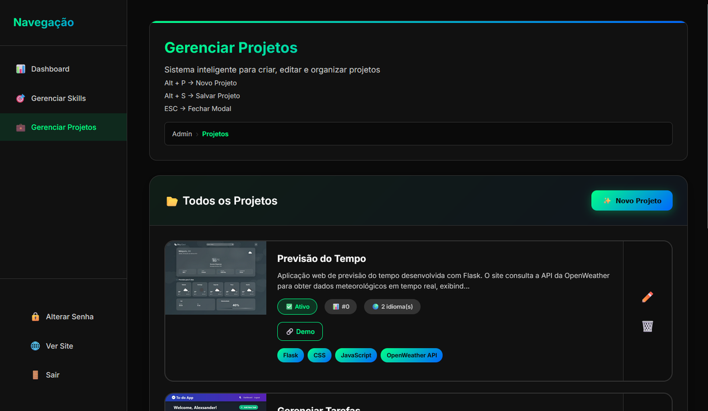The height and width of the screenshot is (411, 708).
Task: Click the Gerenciar Projetos page heading
Action: [x=231, y=48]
